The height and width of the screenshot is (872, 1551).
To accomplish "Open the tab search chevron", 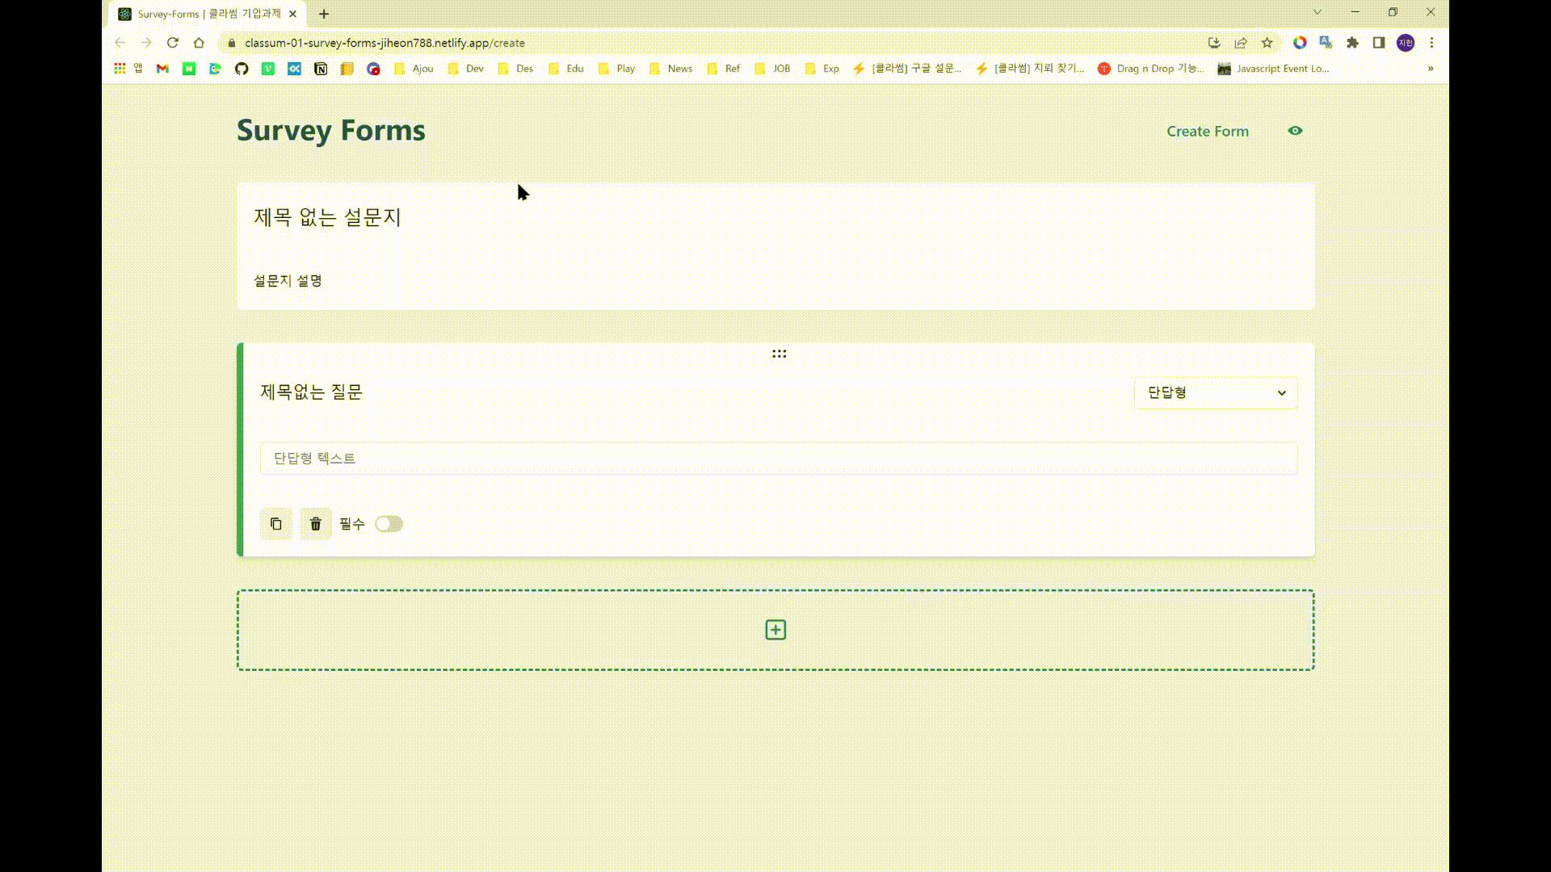I will pos(1318,12).
